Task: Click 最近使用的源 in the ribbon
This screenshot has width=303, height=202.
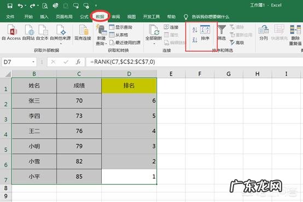Action: 125,43
